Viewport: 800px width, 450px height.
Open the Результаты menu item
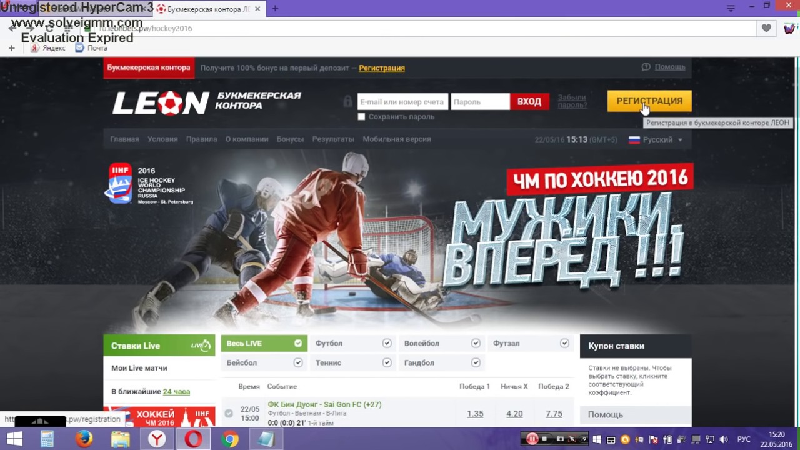click(333, 139)
